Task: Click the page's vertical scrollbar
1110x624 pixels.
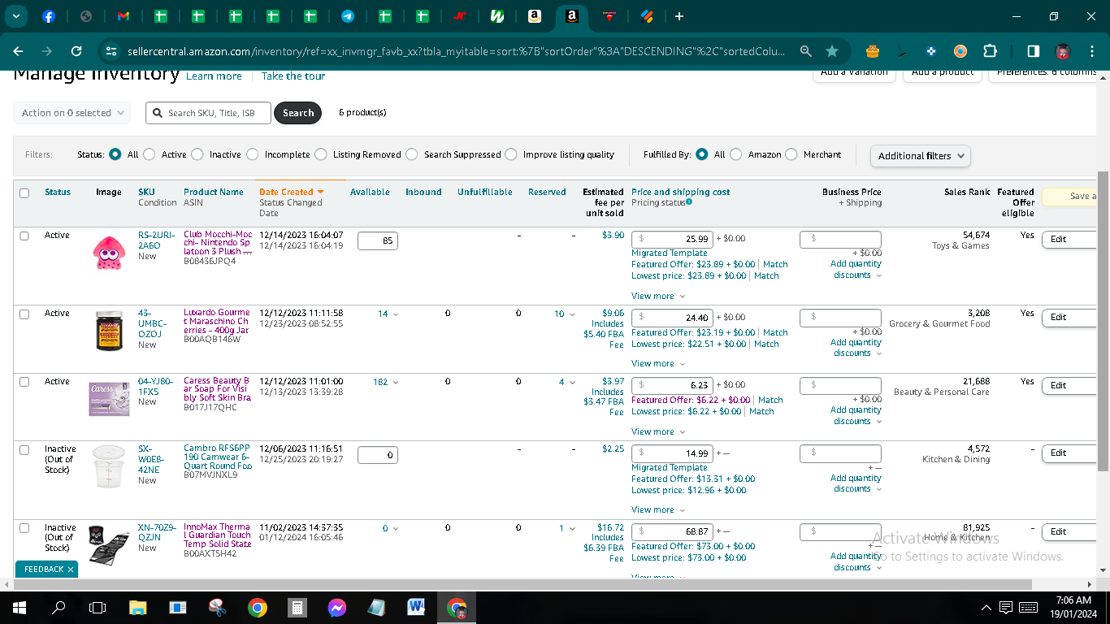Action: tap(1103, 321)
